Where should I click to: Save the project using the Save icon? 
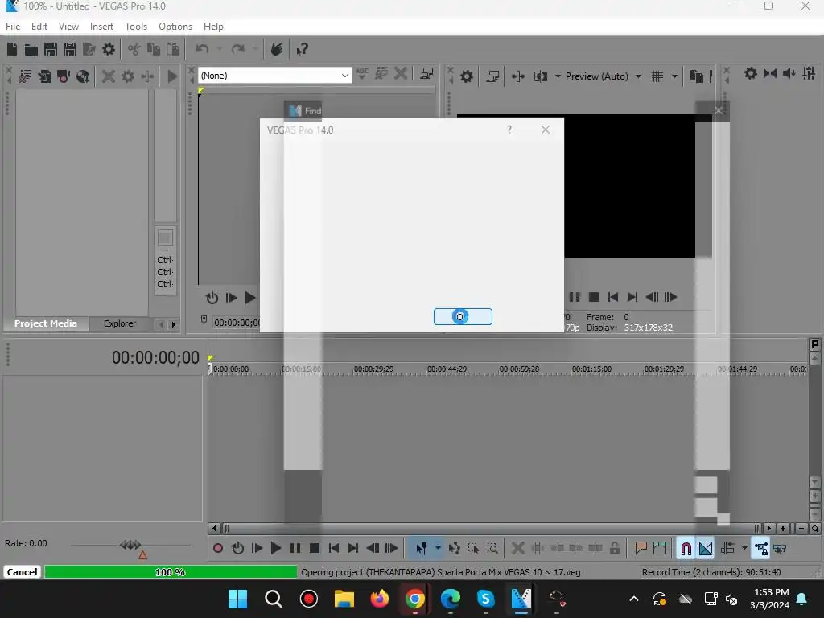(x=51, y=49)
